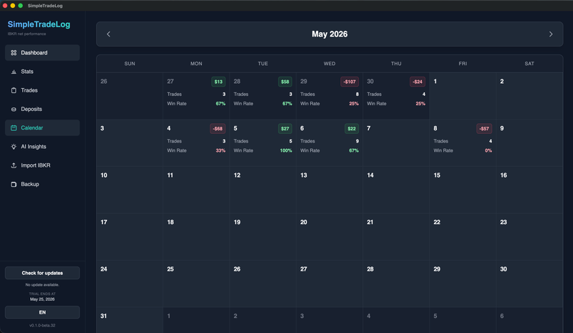Click the $27 profit badge on May 5

tap(285, 129)
